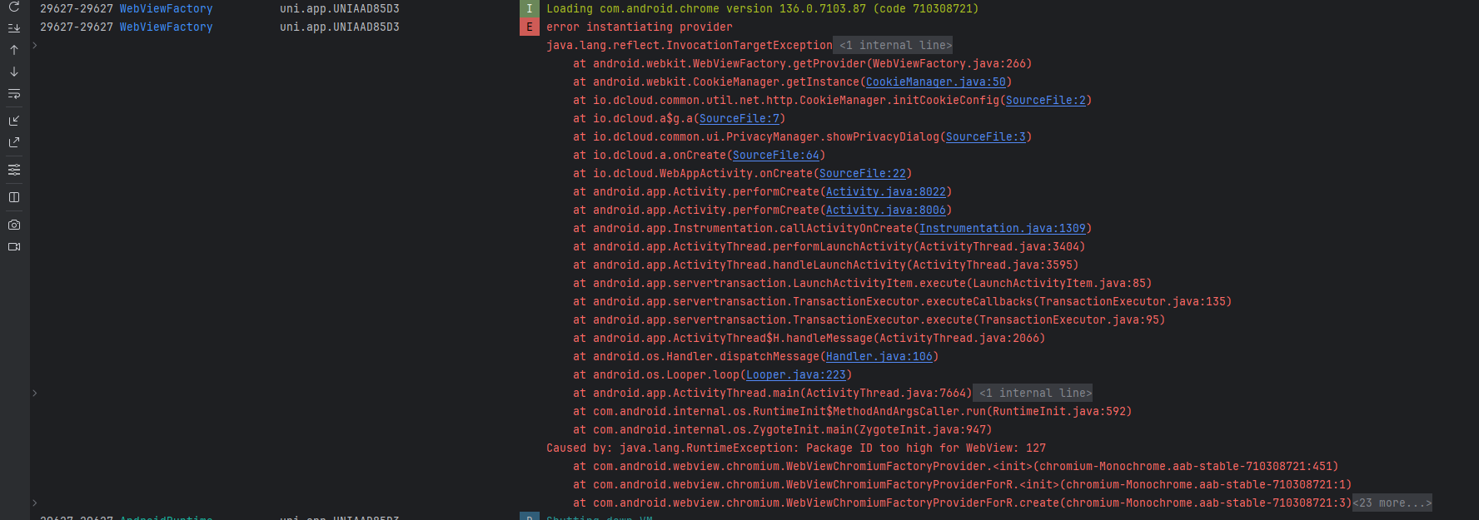The image size is (1479, 520).
Task: Click WebViewFactory tag on the Loading row
Action: coord(167,9)
